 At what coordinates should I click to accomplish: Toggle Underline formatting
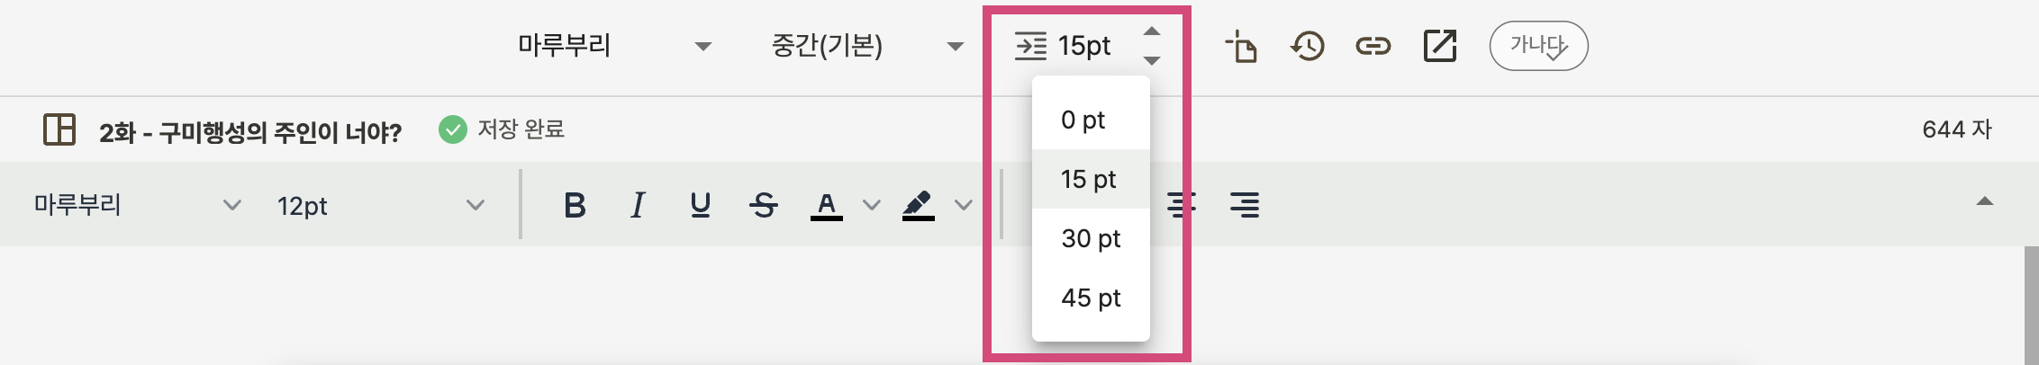[701, 205]
